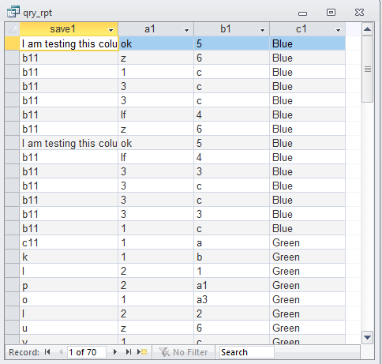Click the current record number field
The height and width of the screenshot is (364, 382).
87,352
